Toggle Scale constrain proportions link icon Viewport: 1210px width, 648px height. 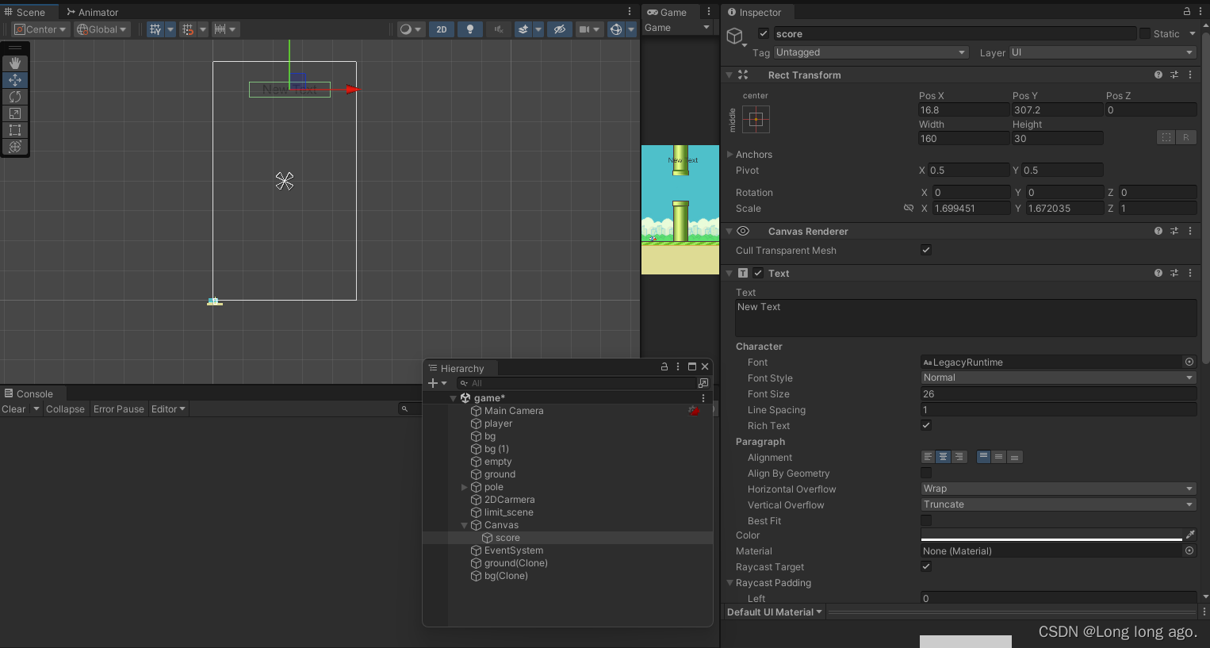click(x=909, y=209)
